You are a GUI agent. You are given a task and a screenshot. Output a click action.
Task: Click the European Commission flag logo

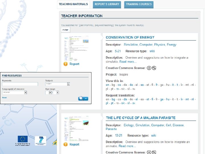tap(22, 139)
